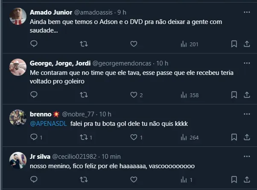257x190 pixels.
Task: Retweet brenno's tweet
Action: (x=84, y=137)
